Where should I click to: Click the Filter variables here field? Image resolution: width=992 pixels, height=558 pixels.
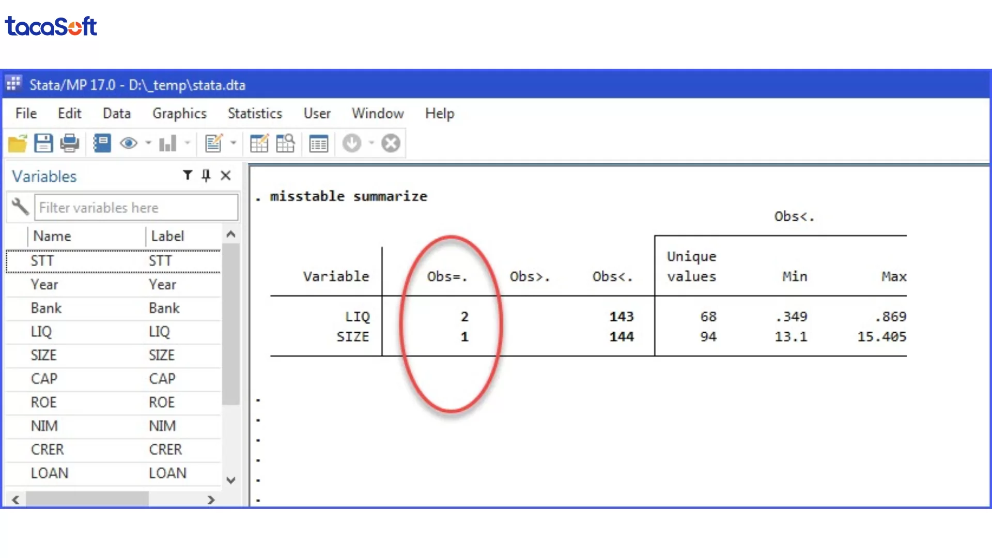click(136, 208)
